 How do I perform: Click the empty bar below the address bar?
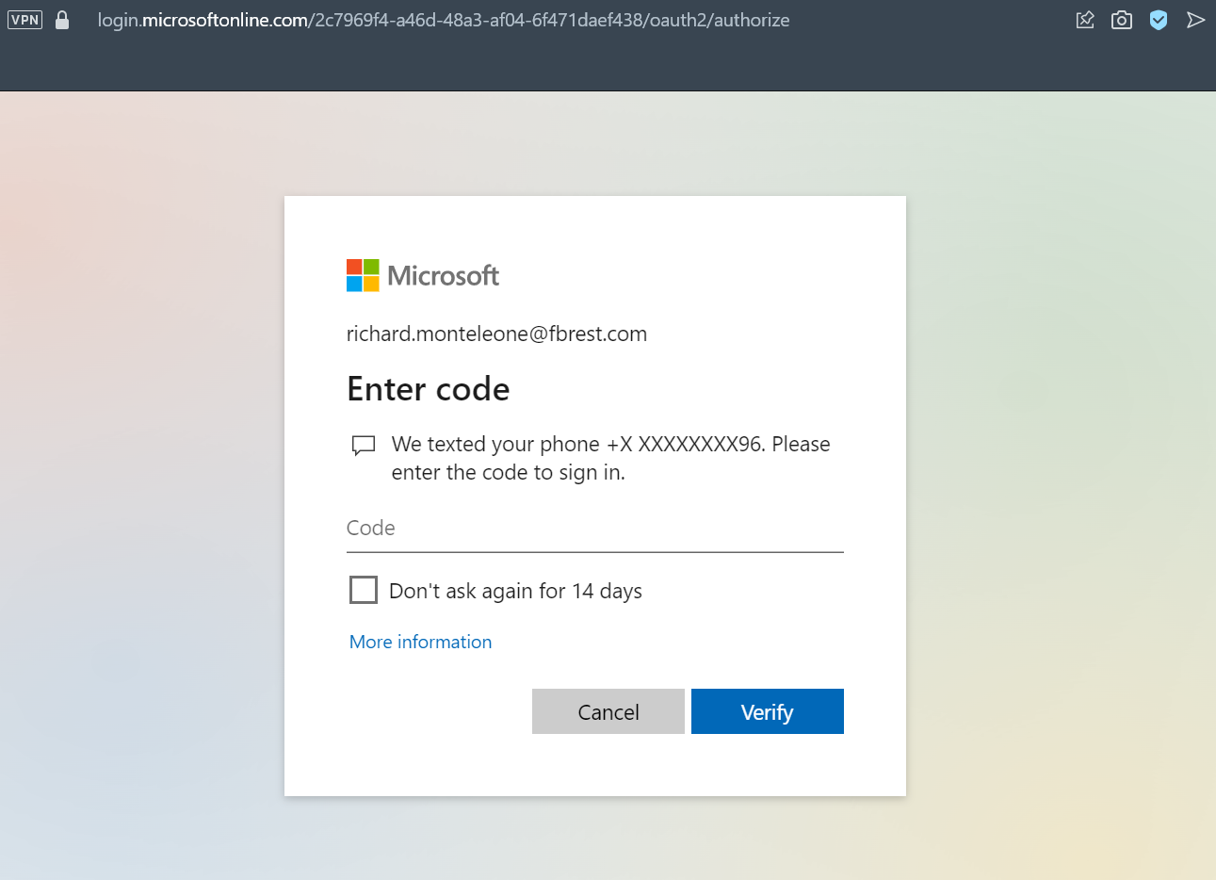click(x=608, y=66)
